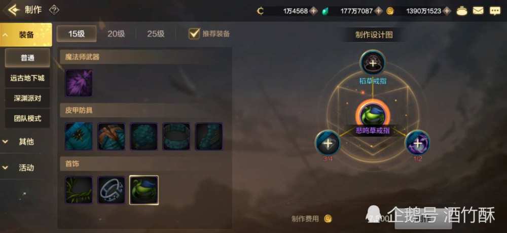Select the silver bracelet accessory thumbnail
The width and height of the screenshot is (507, 233).
pos(111,190)
